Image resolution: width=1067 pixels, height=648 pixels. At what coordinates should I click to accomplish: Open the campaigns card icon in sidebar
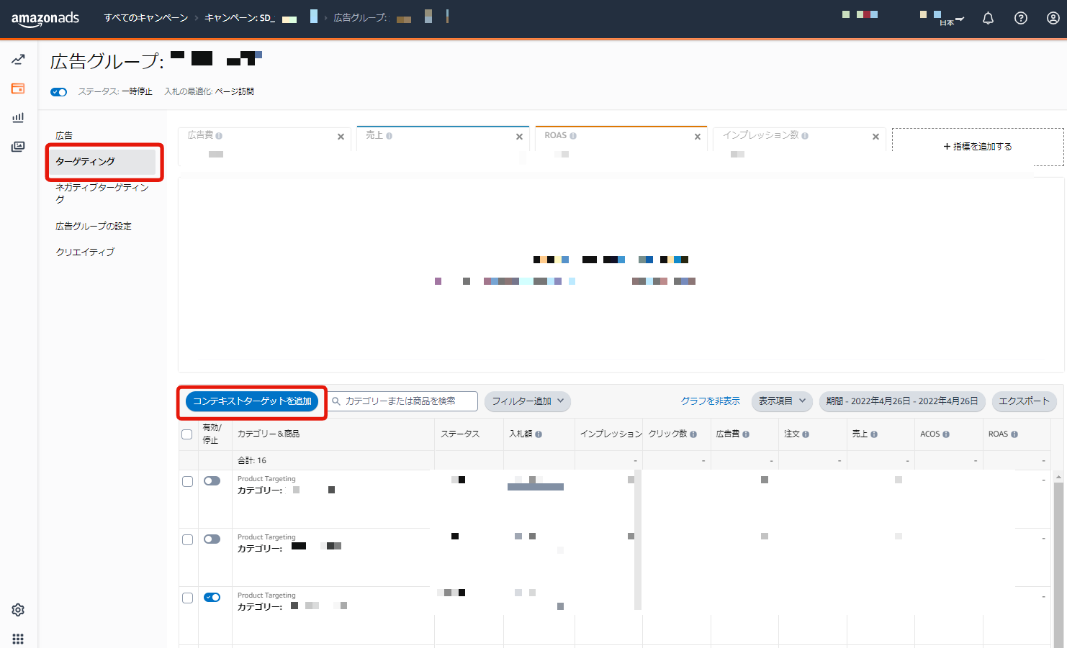18,88
